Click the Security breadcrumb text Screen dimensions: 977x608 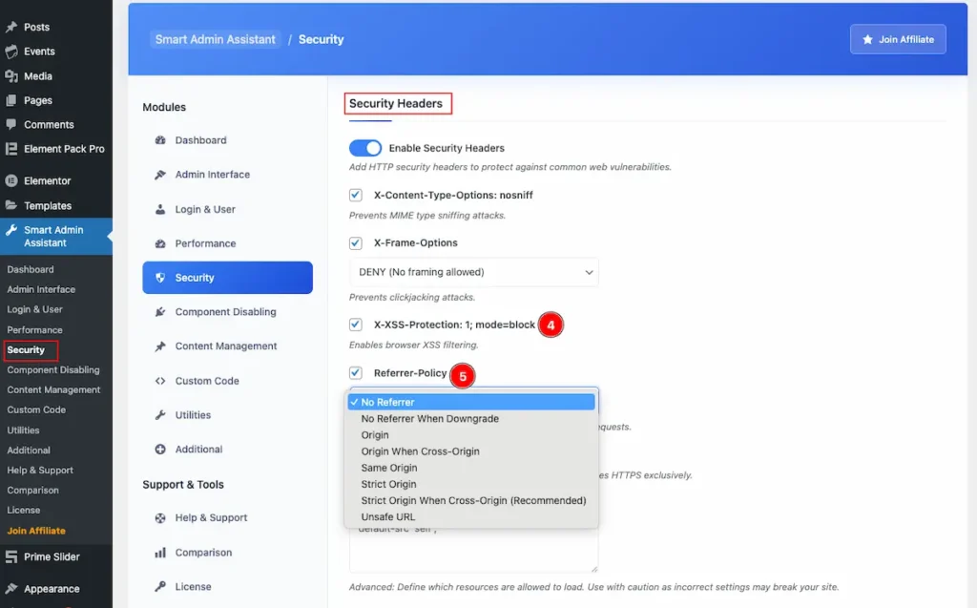point(321,39)
